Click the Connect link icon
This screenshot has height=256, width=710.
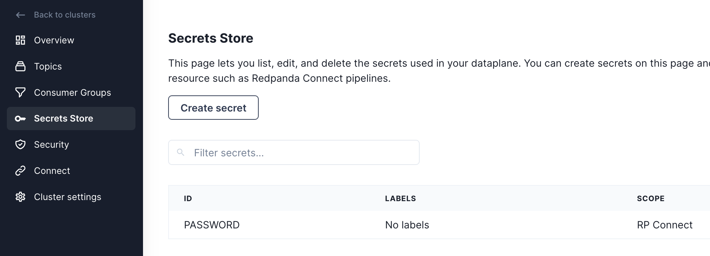coord(20,171)
